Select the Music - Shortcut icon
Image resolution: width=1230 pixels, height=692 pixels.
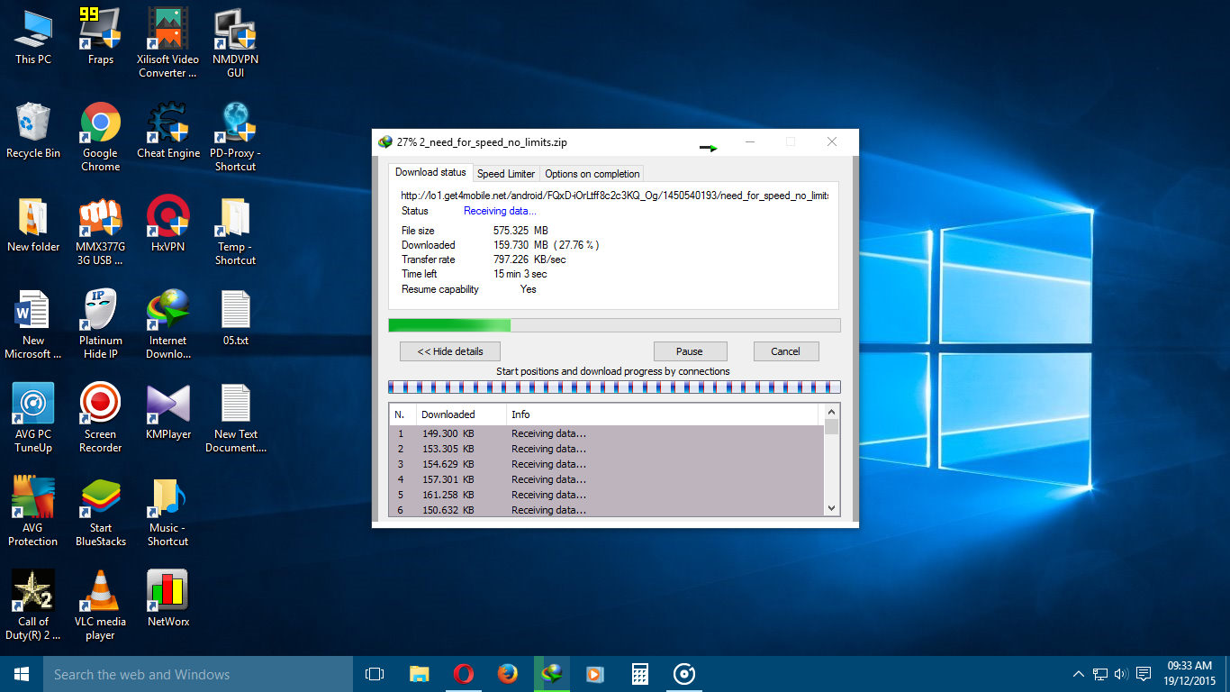[168, 512]
